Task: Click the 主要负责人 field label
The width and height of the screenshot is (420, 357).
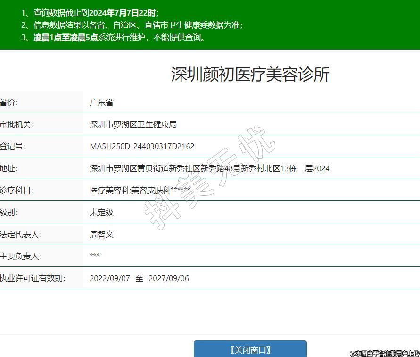Action: coord(21,256)
